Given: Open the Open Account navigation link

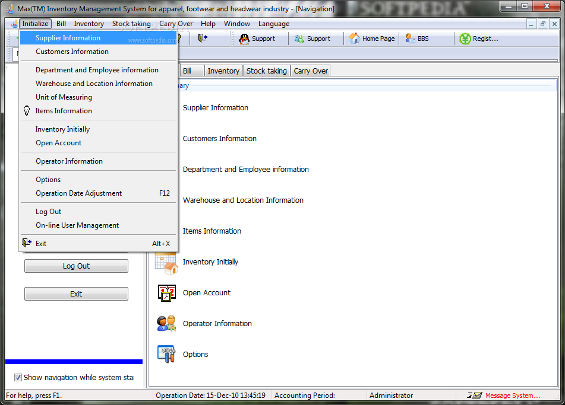Looking at the screenshot, I should 207,293.
